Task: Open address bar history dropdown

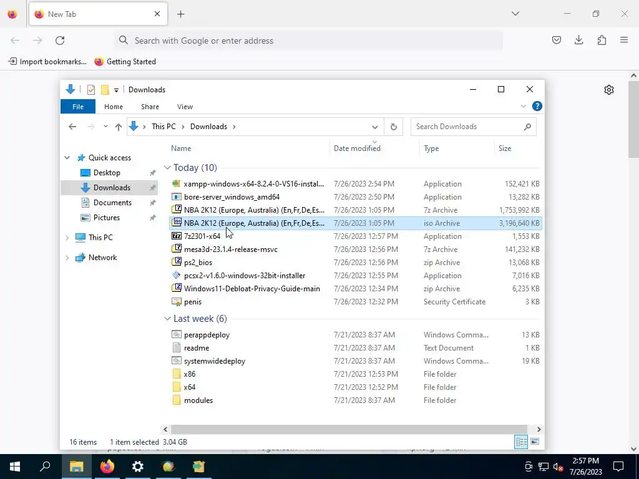Action: (x=375, y=127)
